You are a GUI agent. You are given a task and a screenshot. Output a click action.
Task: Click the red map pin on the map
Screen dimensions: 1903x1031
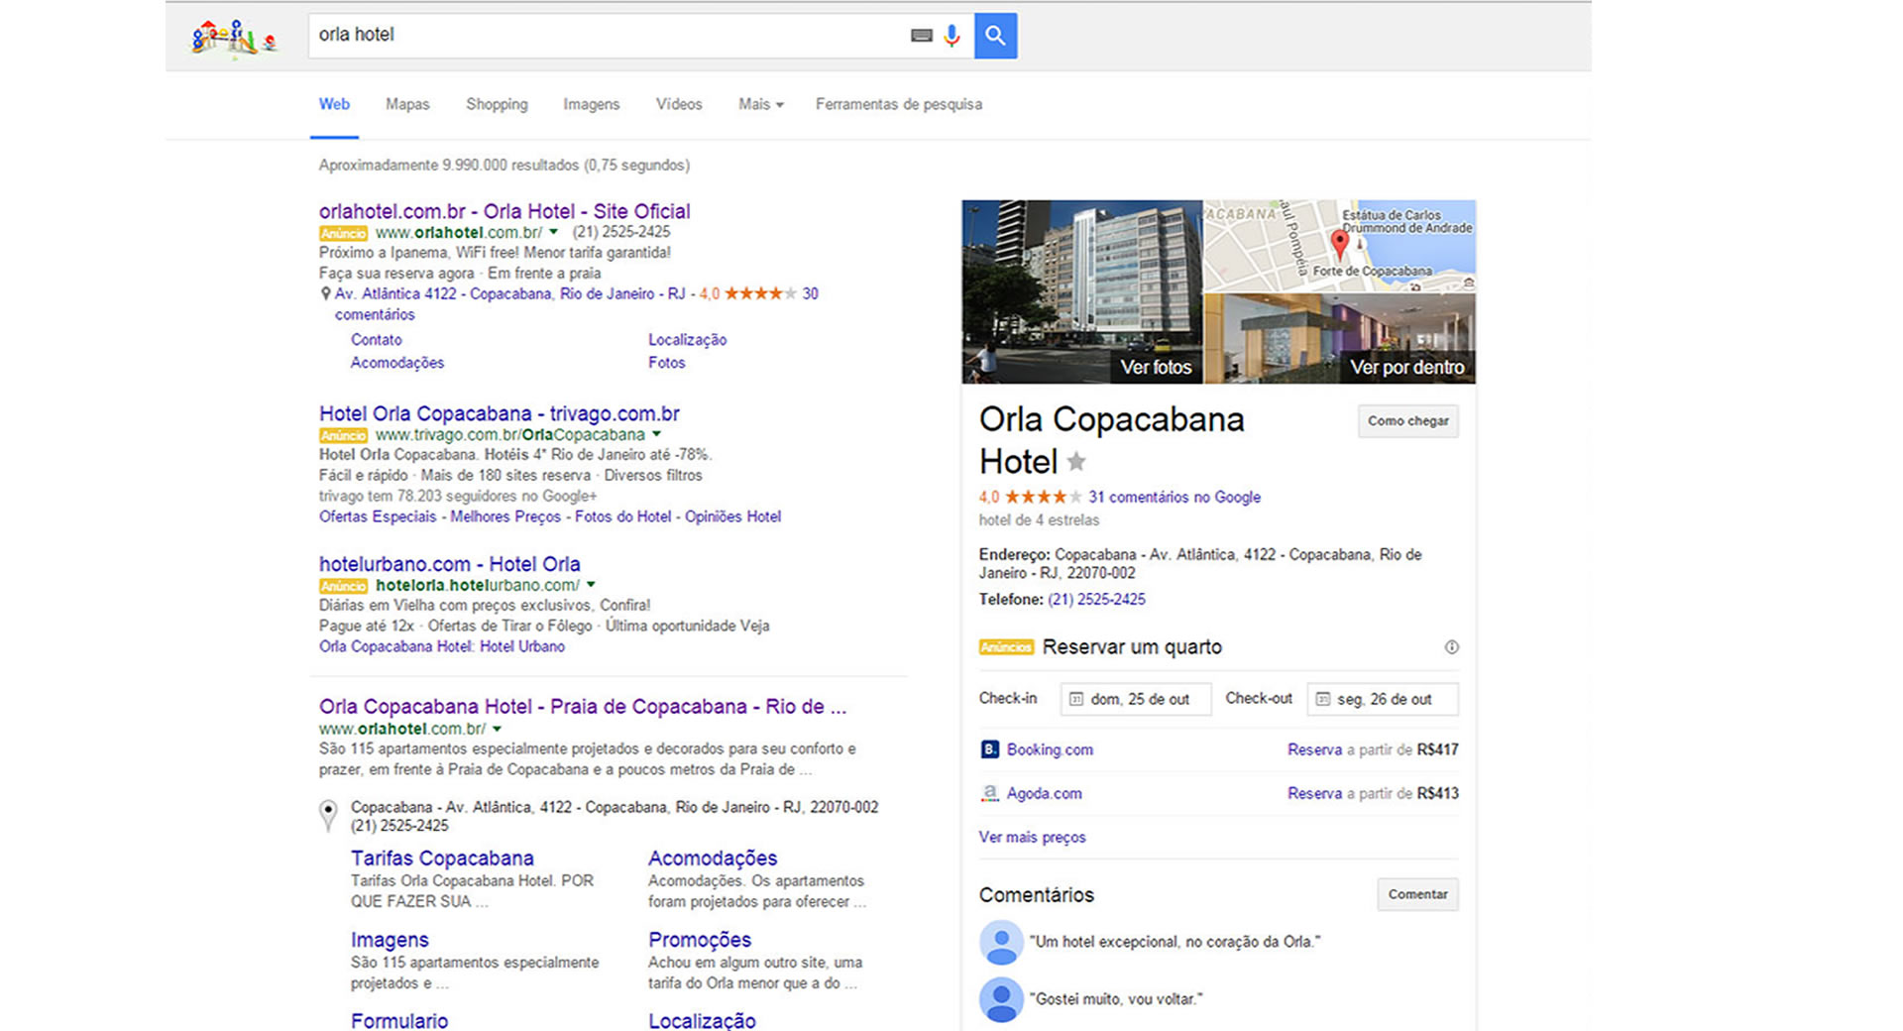[1339, 242]
